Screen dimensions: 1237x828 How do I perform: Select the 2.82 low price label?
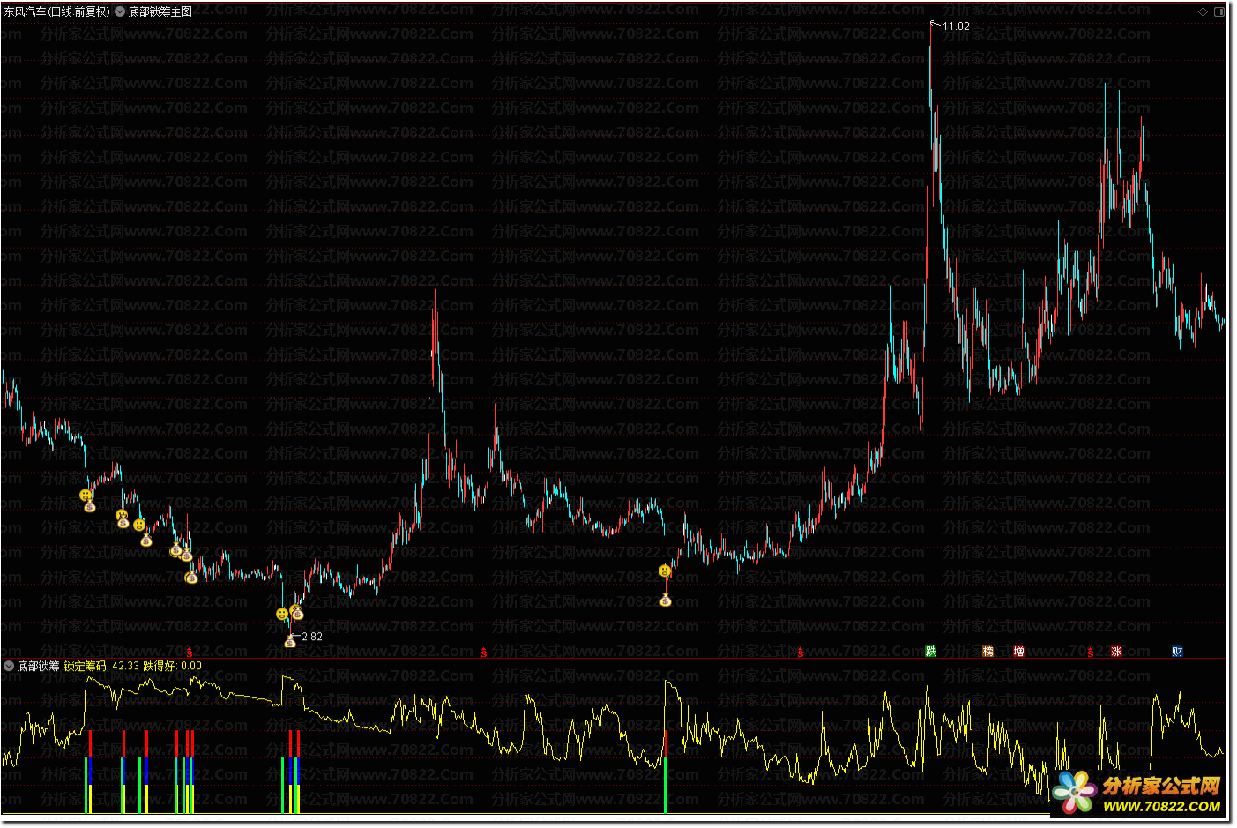(312, 637)
